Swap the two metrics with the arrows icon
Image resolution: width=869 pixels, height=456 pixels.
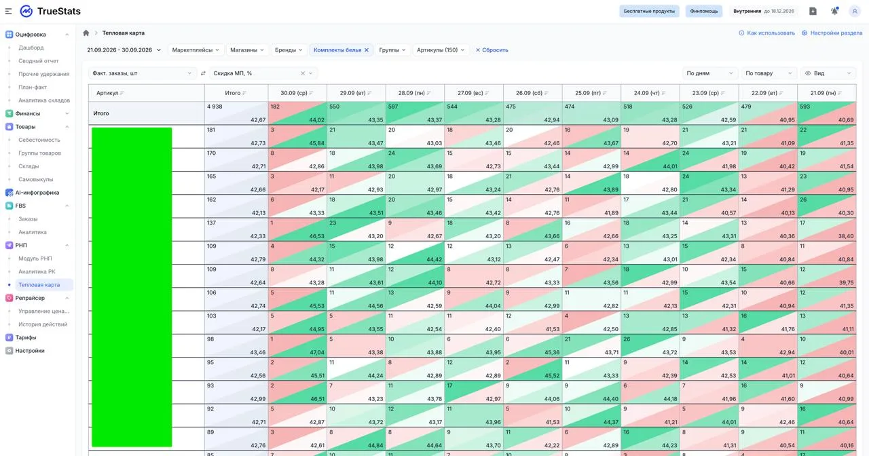click(203, 73)
